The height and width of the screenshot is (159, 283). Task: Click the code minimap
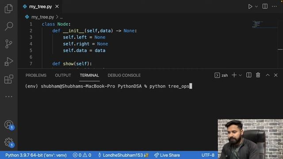[x=265, y=24]
